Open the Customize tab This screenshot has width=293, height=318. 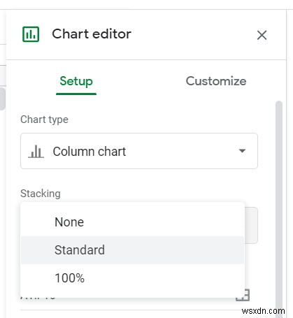216,81
